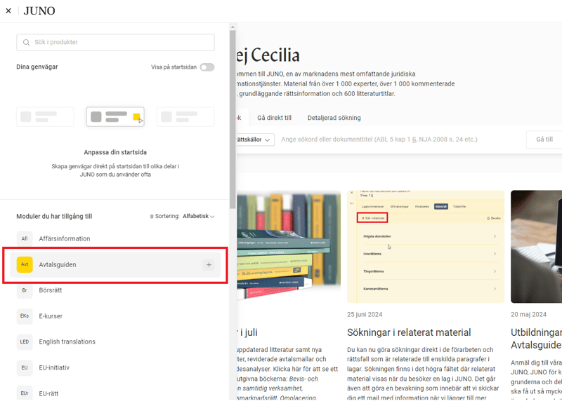This screenshot has width=562, height=420.
Task: Click the Börsrätt module icon
Action: tap(25, 290)
